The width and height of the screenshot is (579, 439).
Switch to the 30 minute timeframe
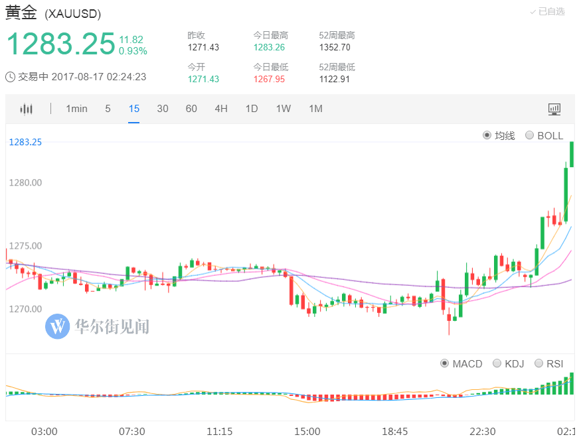pos(163,109)
